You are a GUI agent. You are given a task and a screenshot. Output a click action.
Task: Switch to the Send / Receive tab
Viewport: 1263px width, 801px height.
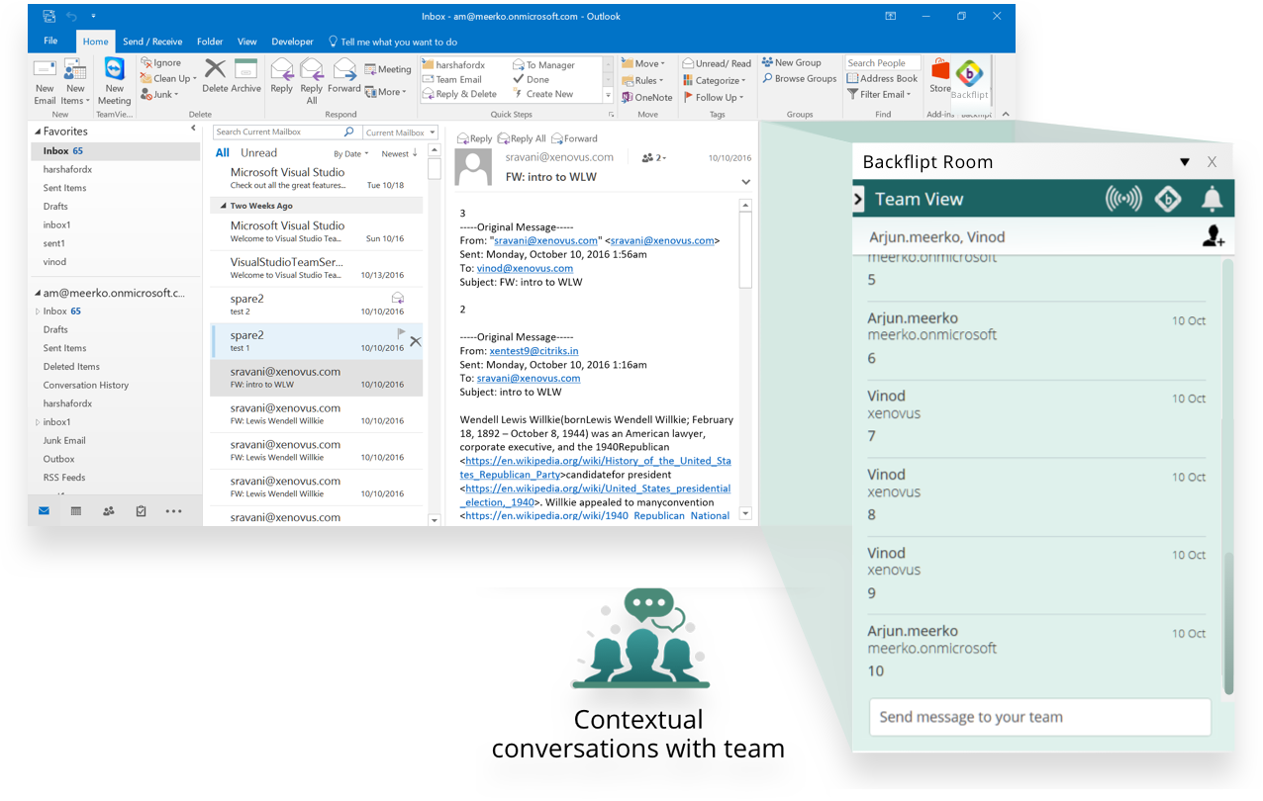click(x=152, y=42)
